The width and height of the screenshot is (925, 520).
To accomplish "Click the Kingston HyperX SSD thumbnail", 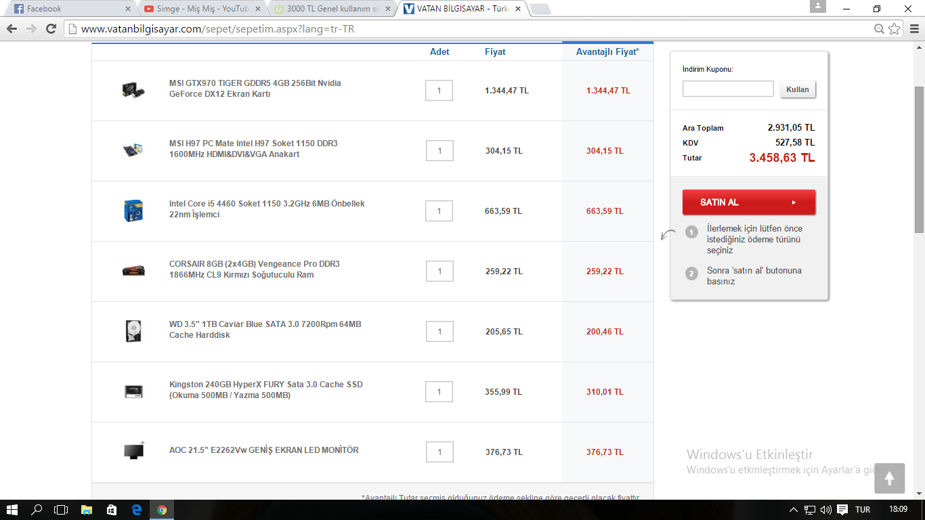I will coord(133,391).
